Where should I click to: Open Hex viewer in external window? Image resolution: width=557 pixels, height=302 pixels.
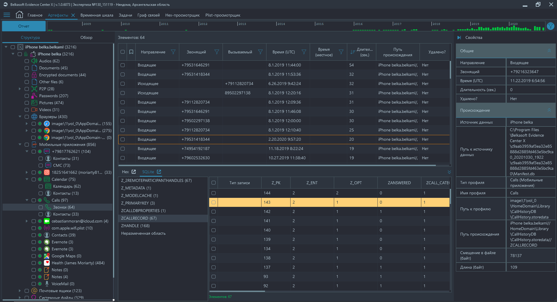pyautogui.click(x=134, y=172)
